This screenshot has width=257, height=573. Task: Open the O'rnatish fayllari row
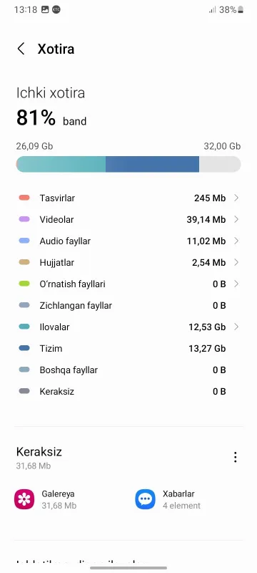coord(128,284)
